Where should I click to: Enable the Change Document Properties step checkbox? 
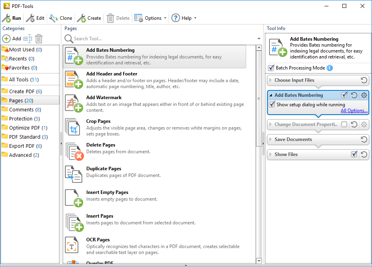pyautogui.click(x=344, y=124)
